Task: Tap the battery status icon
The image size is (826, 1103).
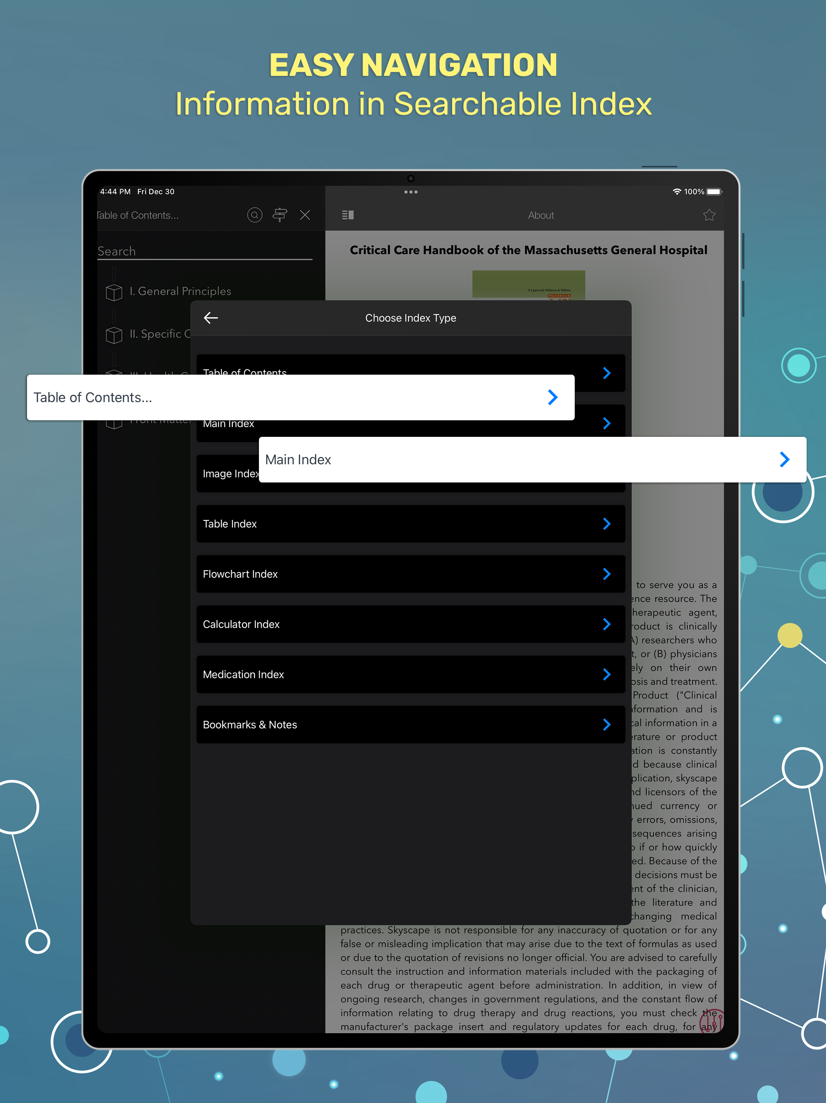Action: click(x=714, y=191)
